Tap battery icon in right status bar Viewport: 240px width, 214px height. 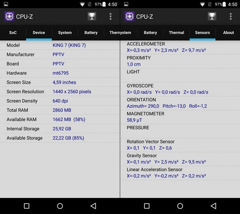(224, 4)
